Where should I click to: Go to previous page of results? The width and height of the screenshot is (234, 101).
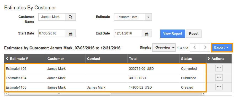195,47
